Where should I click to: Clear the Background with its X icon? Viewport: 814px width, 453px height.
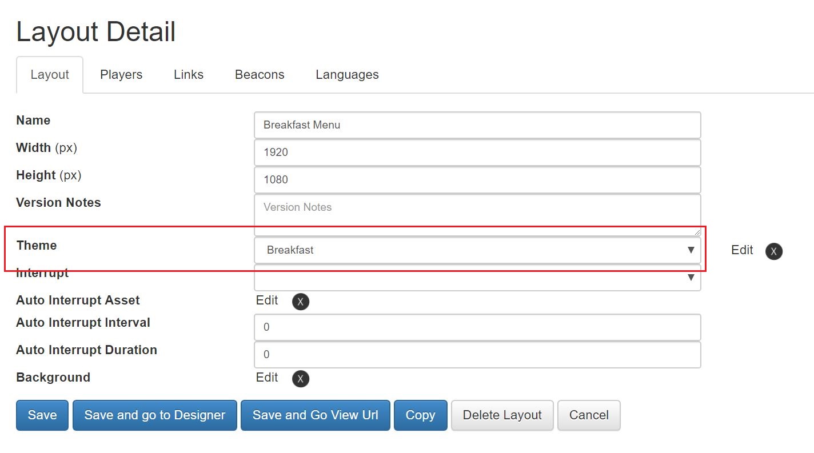pyautogui.click(x=301, y=379)
